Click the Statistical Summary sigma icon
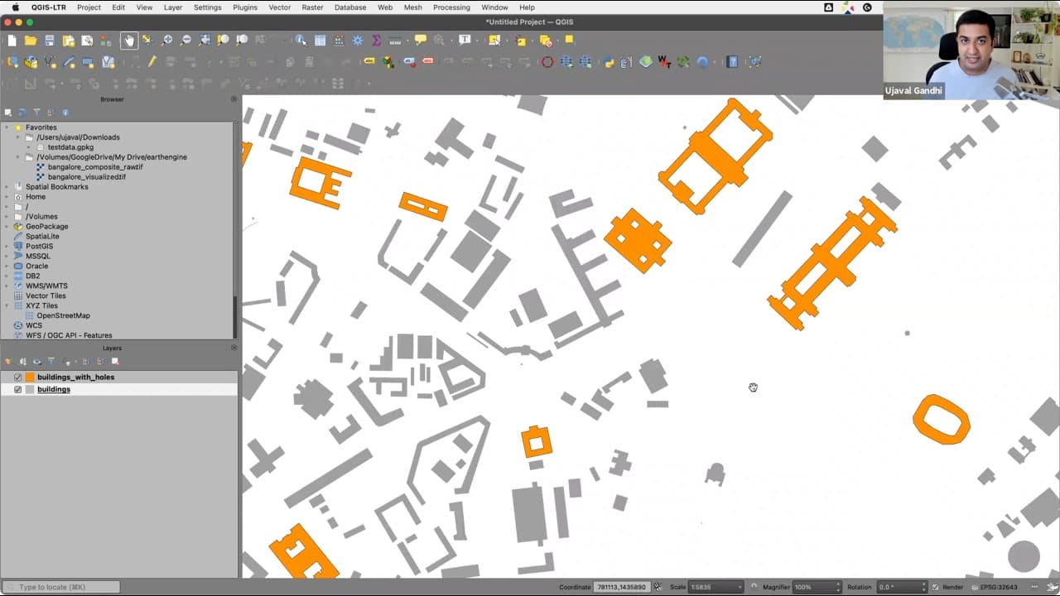This screenshot has height=596, width=1060. (377, 40)
